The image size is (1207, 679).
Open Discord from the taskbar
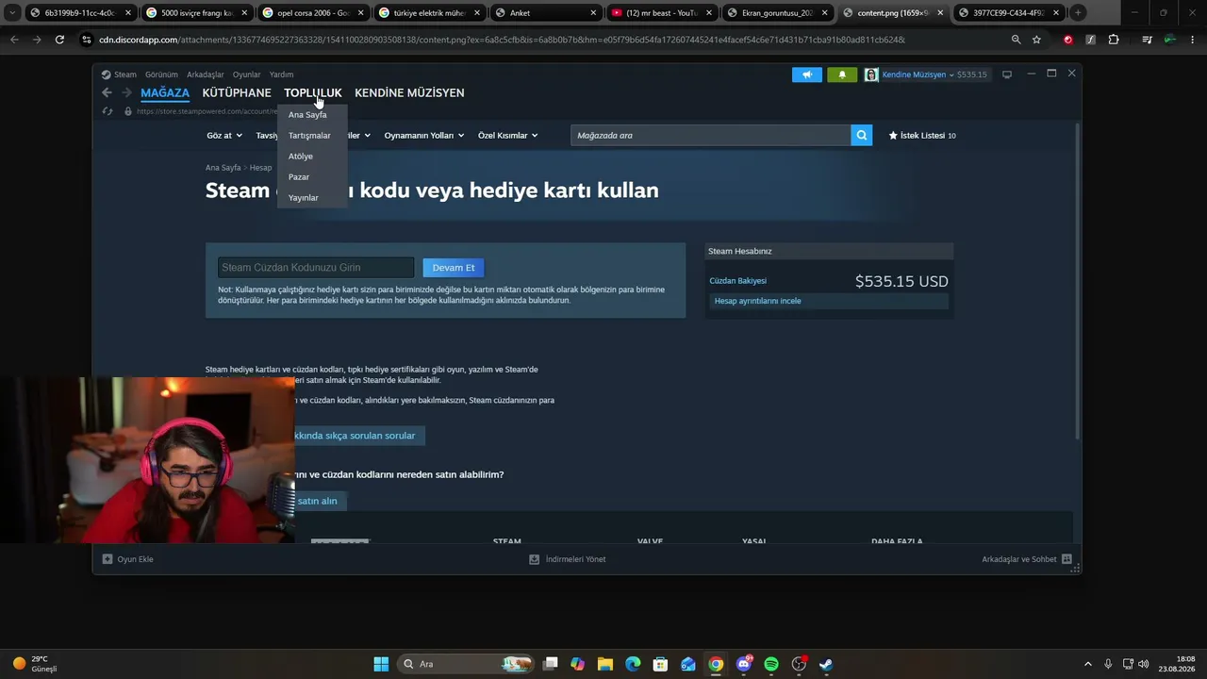pos(744,664)
